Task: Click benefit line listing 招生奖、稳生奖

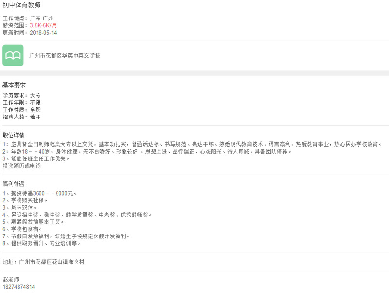Action: point(77,215)
